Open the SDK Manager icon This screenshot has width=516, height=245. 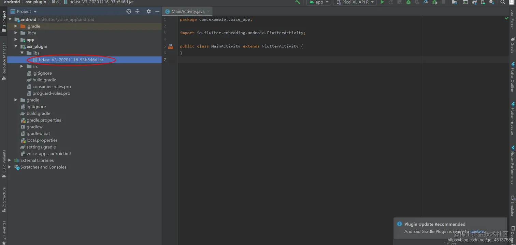(x=491, y=2)
